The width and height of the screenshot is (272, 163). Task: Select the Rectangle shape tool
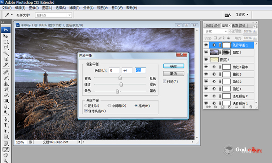(x=5, y=136)
